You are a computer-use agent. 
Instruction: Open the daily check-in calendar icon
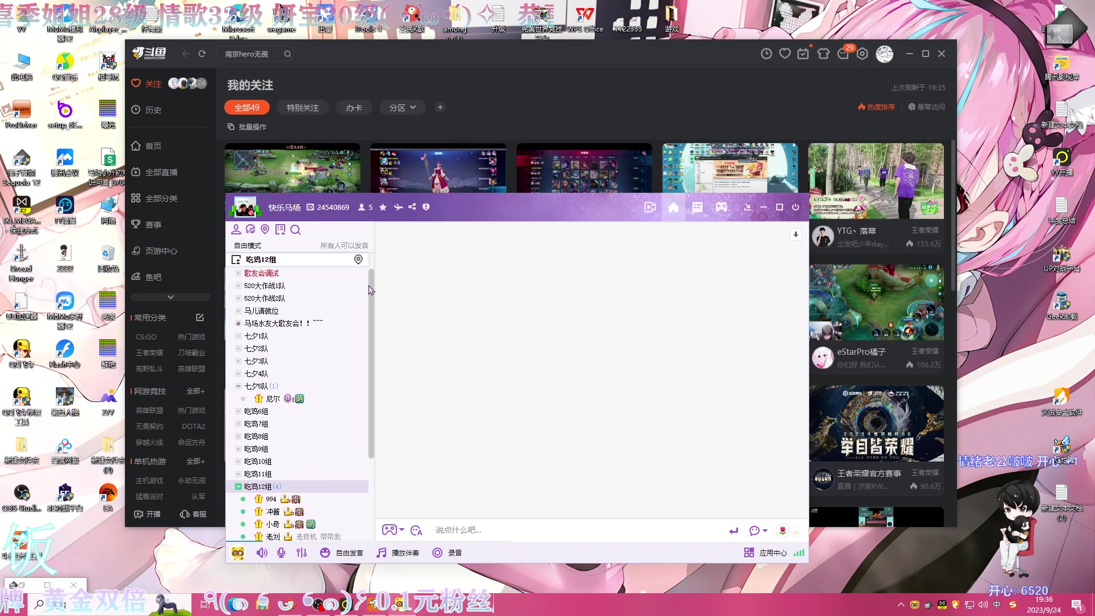click(804, 54)
